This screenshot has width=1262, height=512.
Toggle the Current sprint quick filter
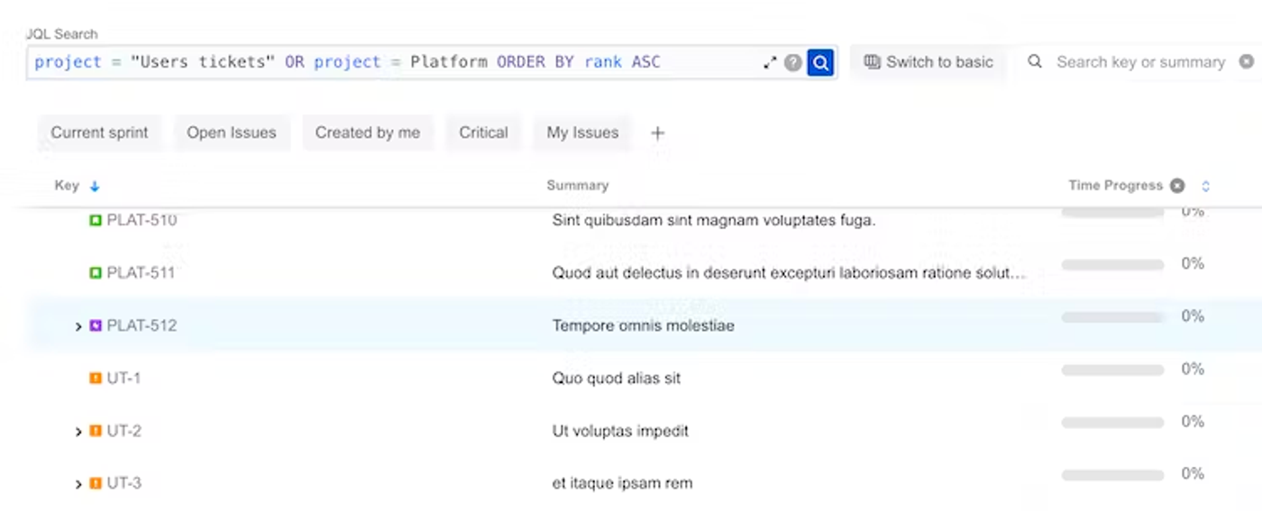pyautogui.click(x=99, y=133)
